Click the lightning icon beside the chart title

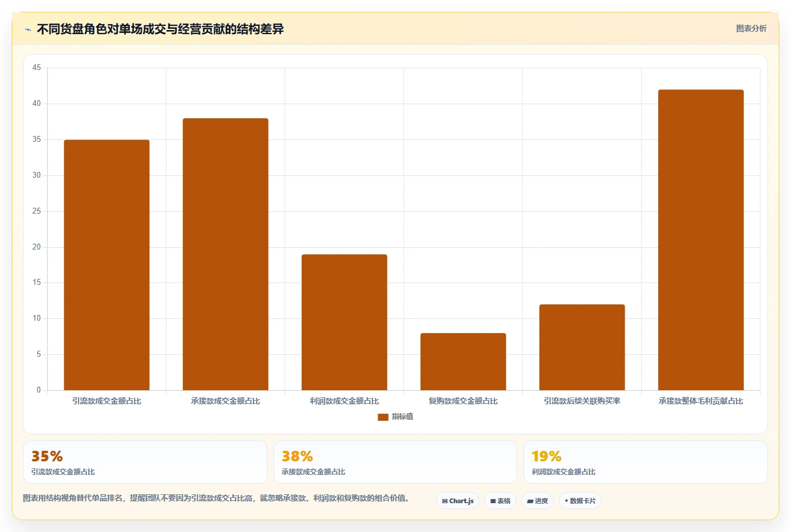pos(28,29)
